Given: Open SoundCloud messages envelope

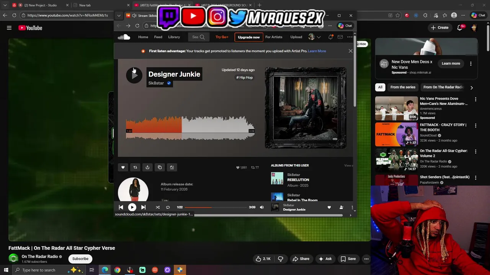Looking at the screenshot, I should click(340, 37).
